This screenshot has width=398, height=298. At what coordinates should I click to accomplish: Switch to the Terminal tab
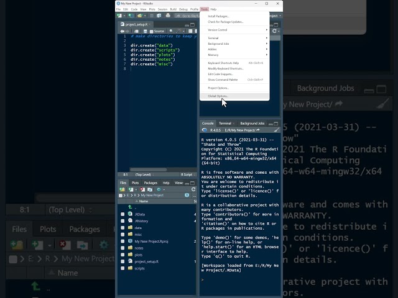click(x=225, y=124)
